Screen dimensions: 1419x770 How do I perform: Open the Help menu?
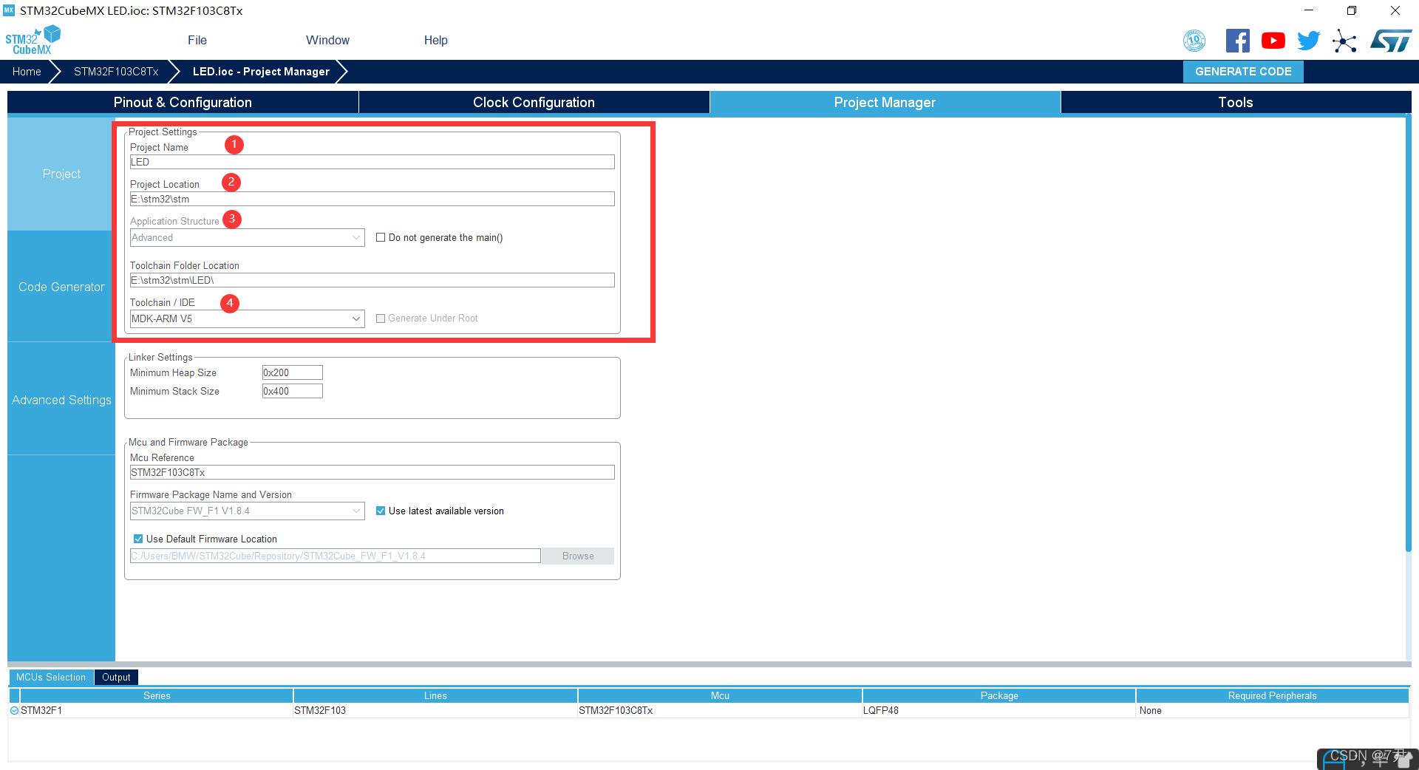coord(435,40)
